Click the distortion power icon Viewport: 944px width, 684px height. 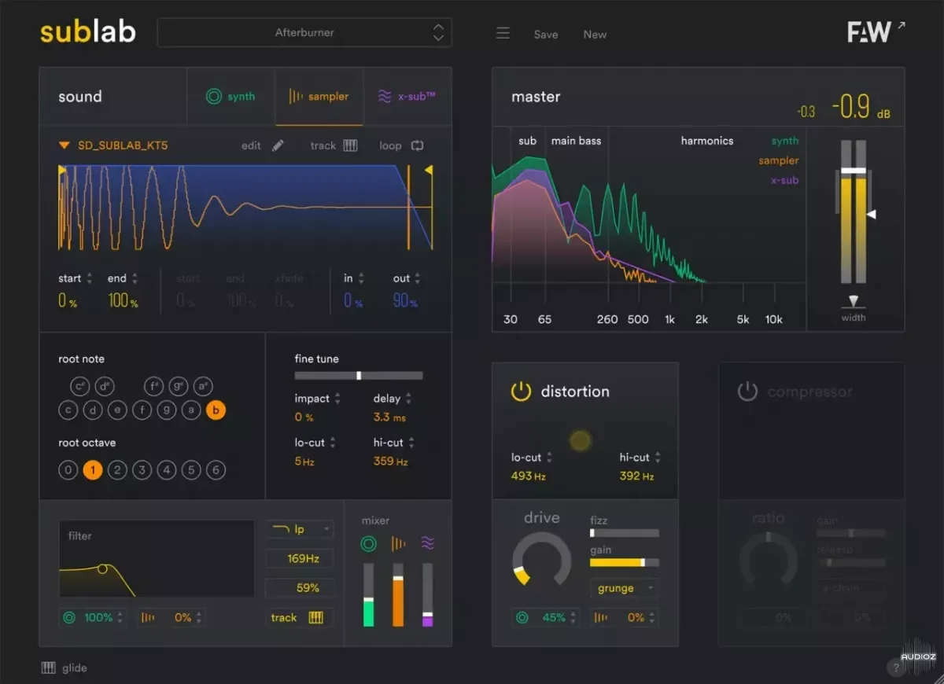[x=521, y=391]
